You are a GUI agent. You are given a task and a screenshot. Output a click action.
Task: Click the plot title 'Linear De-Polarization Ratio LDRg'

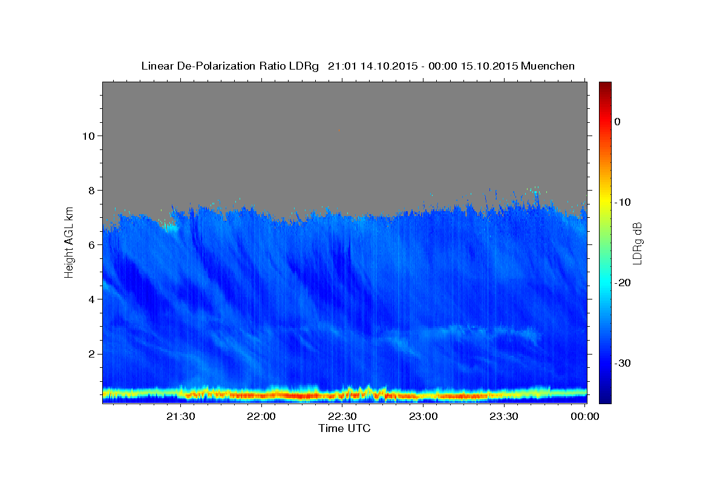pyautogui.click(x=229, y=66)
